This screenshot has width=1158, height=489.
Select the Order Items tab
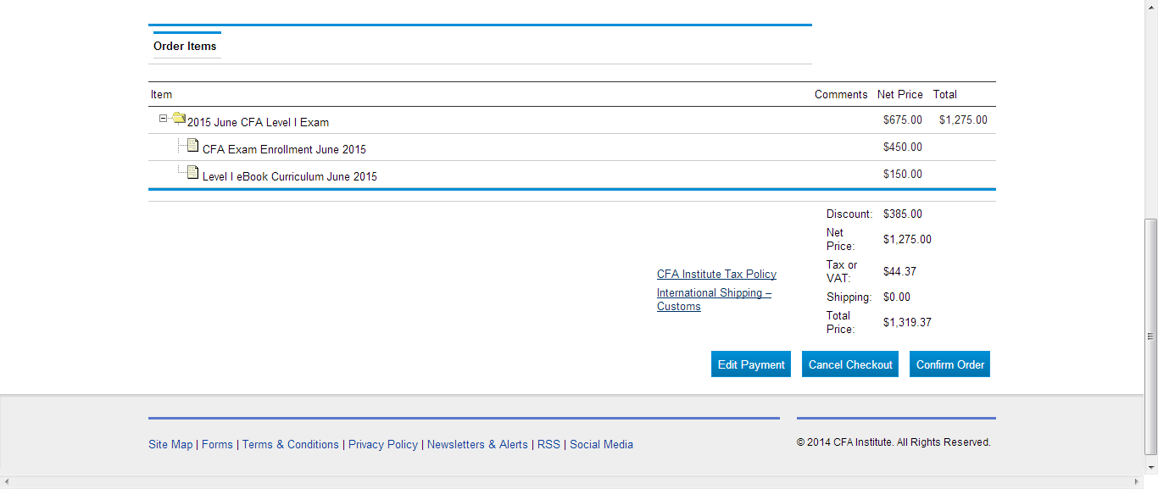click(185, 46)
